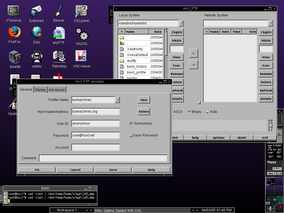This screenshot has height=213, width=284.
Task: Switch to the Advanced tab
Action: click(x=57, y=90)
